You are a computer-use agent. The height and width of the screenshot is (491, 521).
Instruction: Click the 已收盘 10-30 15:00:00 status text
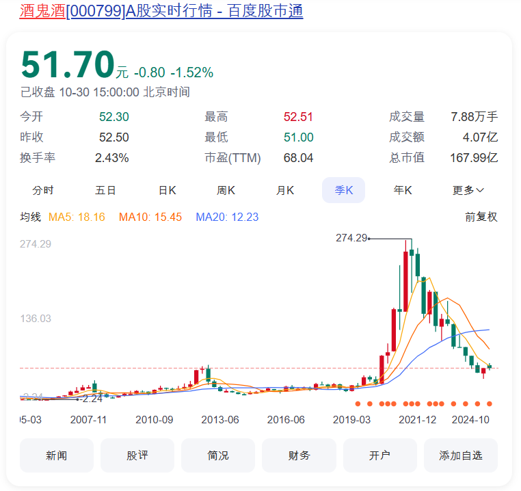point(105,92)
